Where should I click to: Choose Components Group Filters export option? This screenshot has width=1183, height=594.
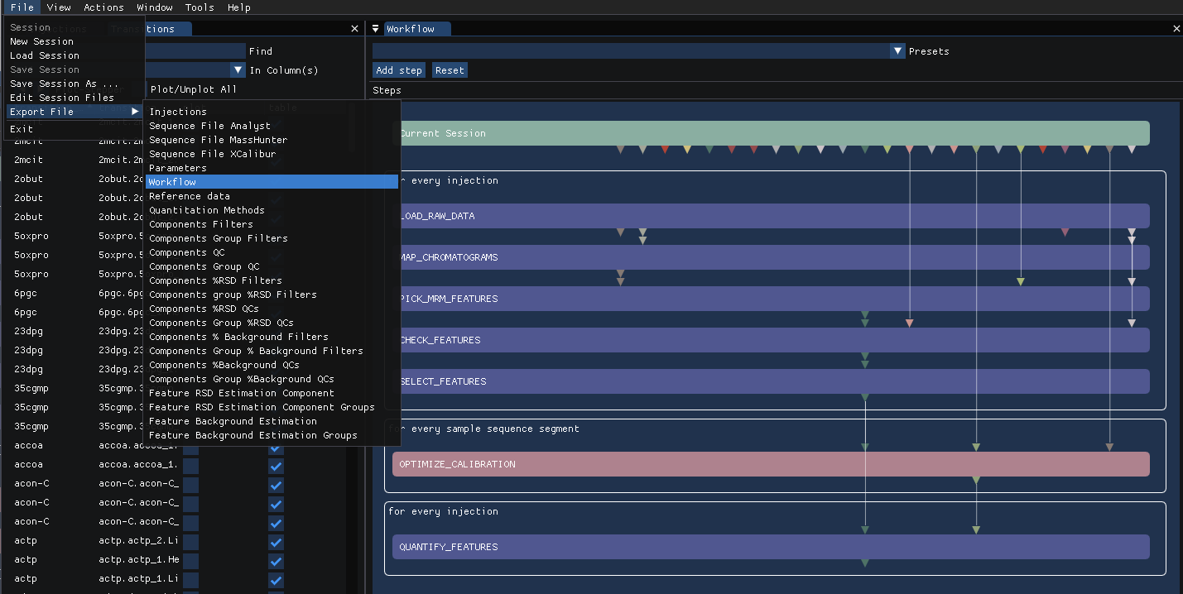point(272,238)
